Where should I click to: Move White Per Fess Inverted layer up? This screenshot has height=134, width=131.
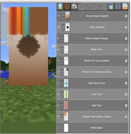tap(62, 58)
